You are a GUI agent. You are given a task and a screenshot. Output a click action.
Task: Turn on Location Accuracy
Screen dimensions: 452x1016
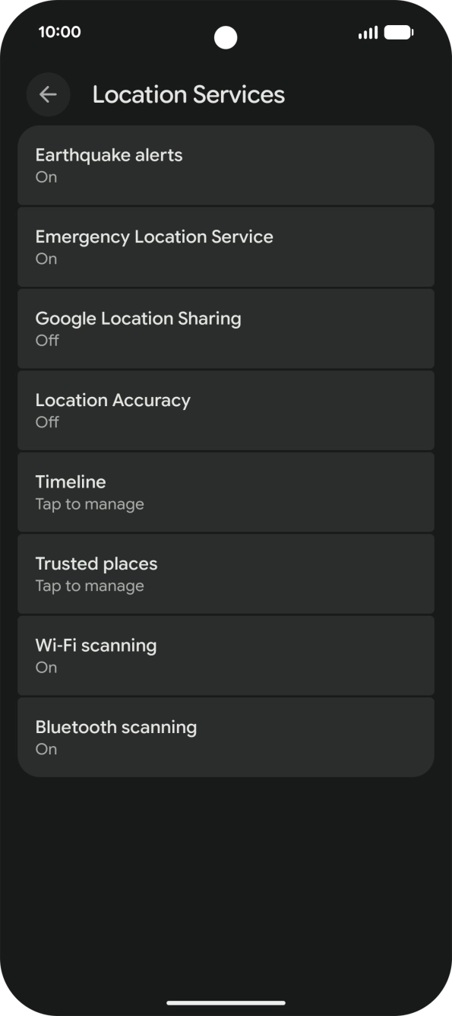coord(226,410)
